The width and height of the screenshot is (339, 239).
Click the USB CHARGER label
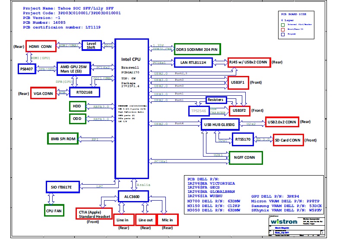(x=218, y=111)
